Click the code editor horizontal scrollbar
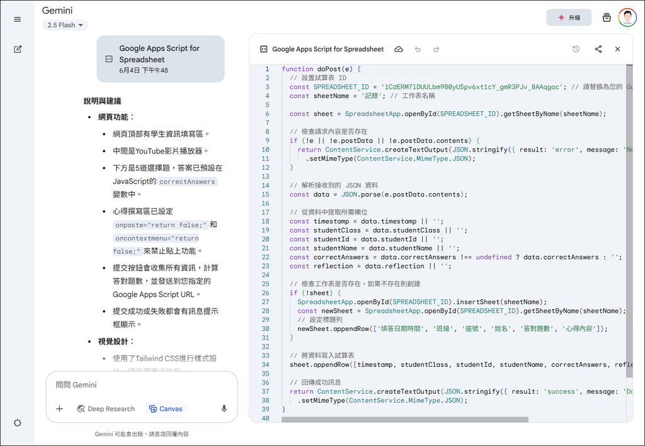645x446 pixels. coord(405,420)
